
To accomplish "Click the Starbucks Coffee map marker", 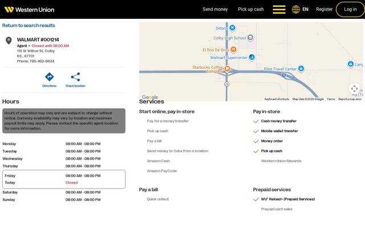I will [227, 68].
